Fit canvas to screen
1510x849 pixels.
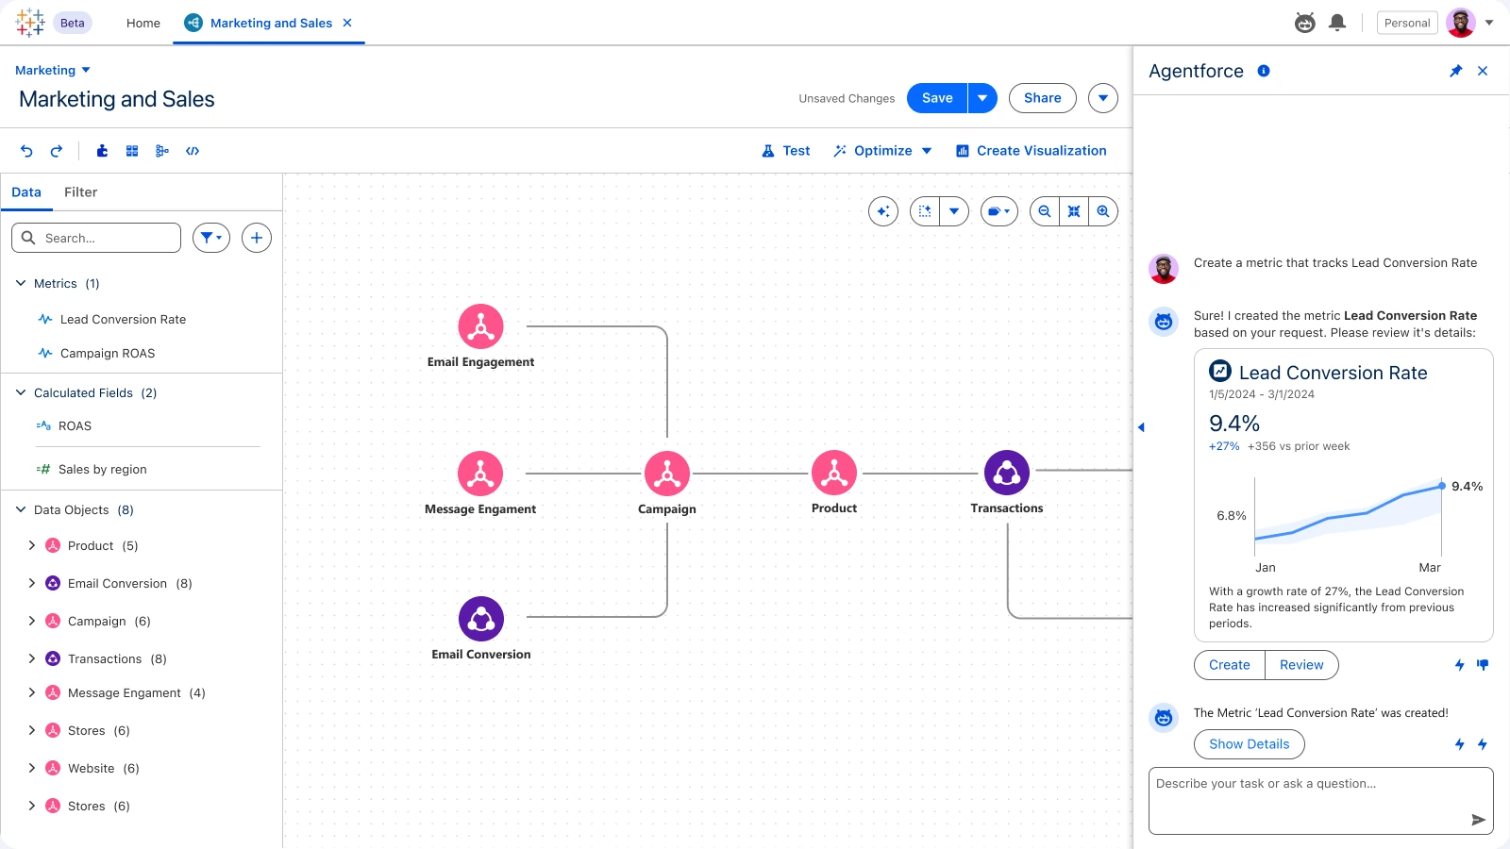point(1074,211)
